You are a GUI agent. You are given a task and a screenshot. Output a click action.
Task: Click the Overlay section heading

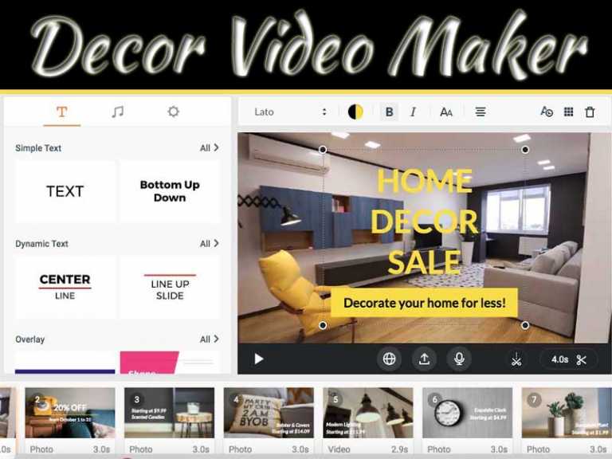point(29,339)
